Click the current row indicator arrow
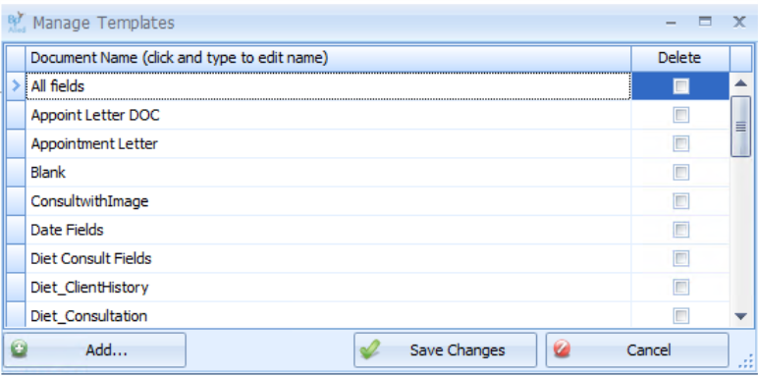The width and height of the screenshot is (758, 376). coord(16,86)
